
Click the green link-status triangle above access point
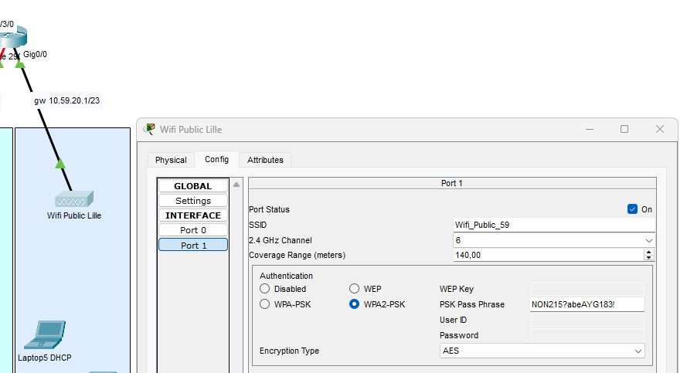[60, 163]
